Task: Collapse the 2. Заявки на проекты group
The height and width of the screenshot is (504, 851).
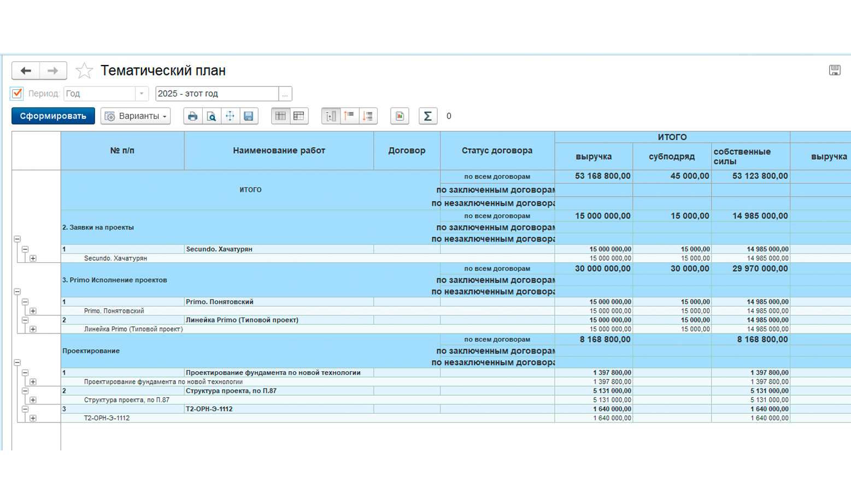Action: pyautogui.click(x=17, y=239)
